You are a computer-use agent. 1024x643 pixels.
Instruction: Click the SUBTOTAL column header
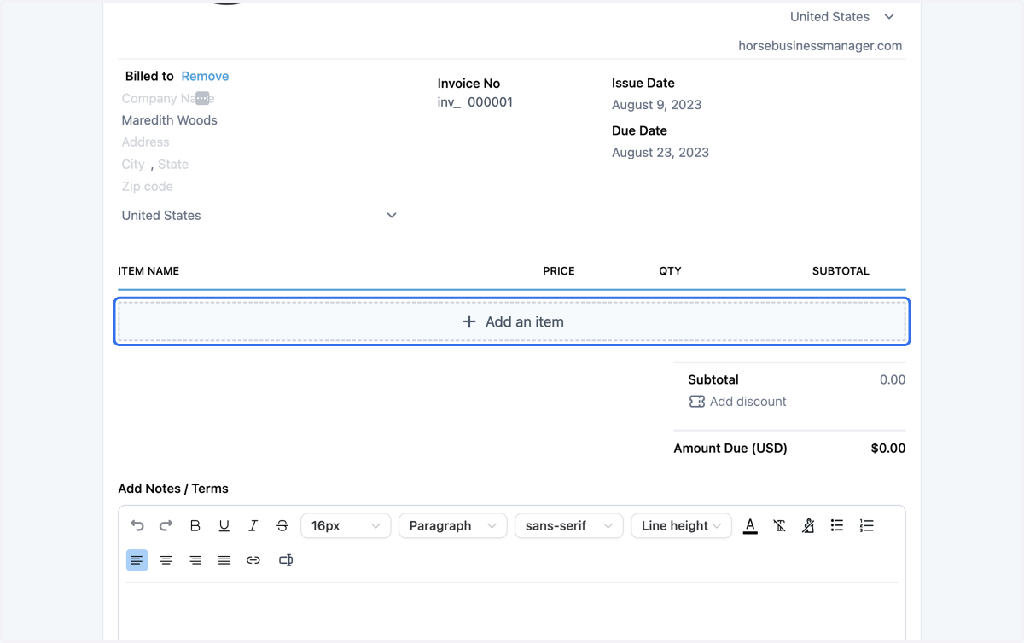pyautogui.click(x=841, y=271)
